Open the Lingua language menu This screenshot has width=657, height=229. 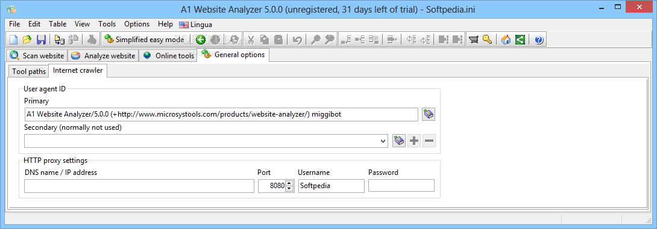click(196, 24)
